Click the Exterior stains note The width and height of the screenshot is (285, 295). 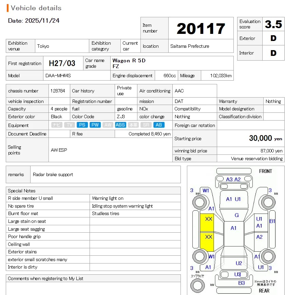click(x=22, y=252)
